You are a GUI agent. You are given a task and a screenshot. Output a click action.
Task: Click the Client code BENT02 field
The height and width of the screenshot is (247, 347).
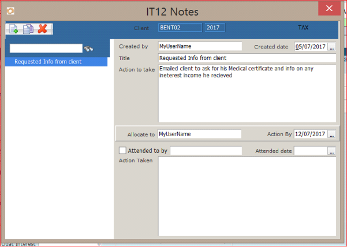point(180,28)
